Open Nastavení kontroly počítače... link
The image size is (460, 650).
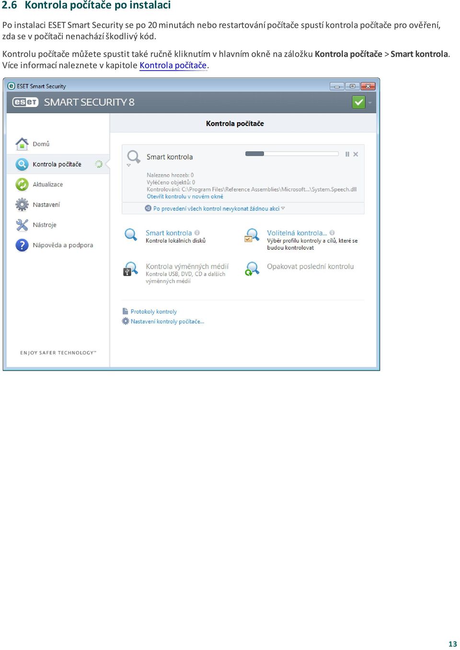click(167, 322)
